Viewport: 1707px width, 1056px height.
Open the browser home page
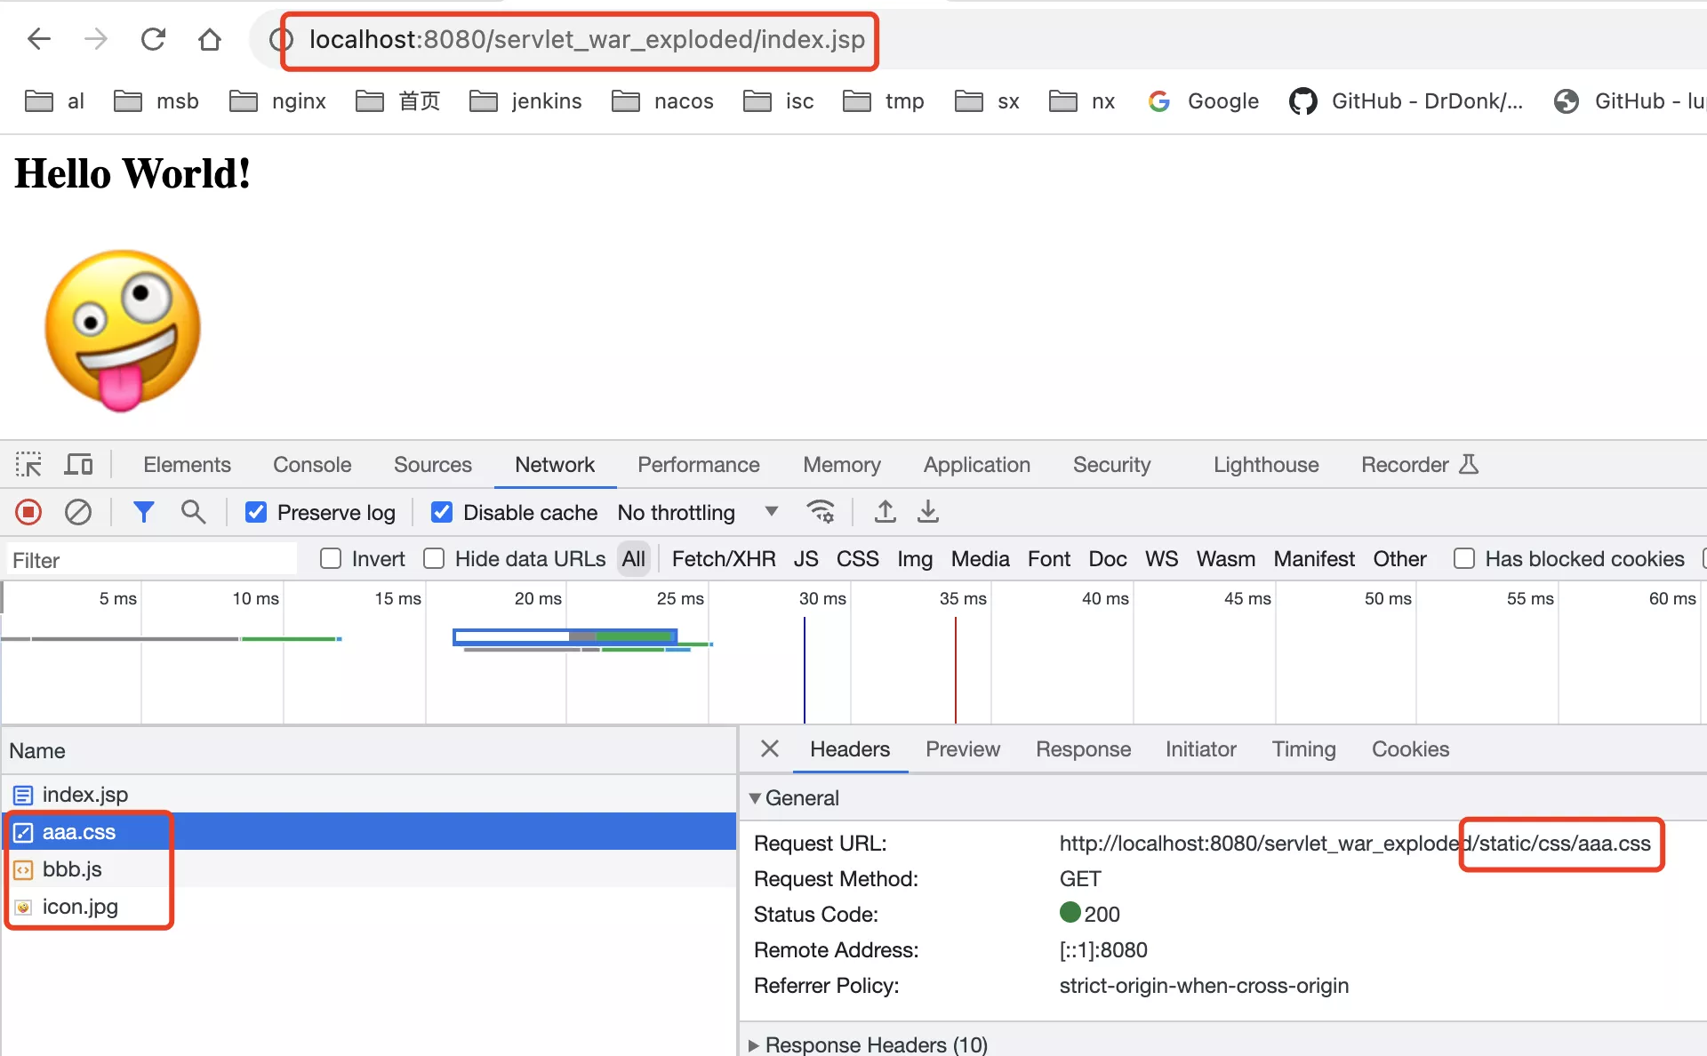[210, 39]
